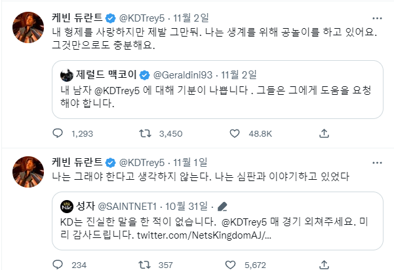394x270 pixels.
Task: Open 케빈 듀란트's avatar on first tweet
Action: tap(28, 26)
